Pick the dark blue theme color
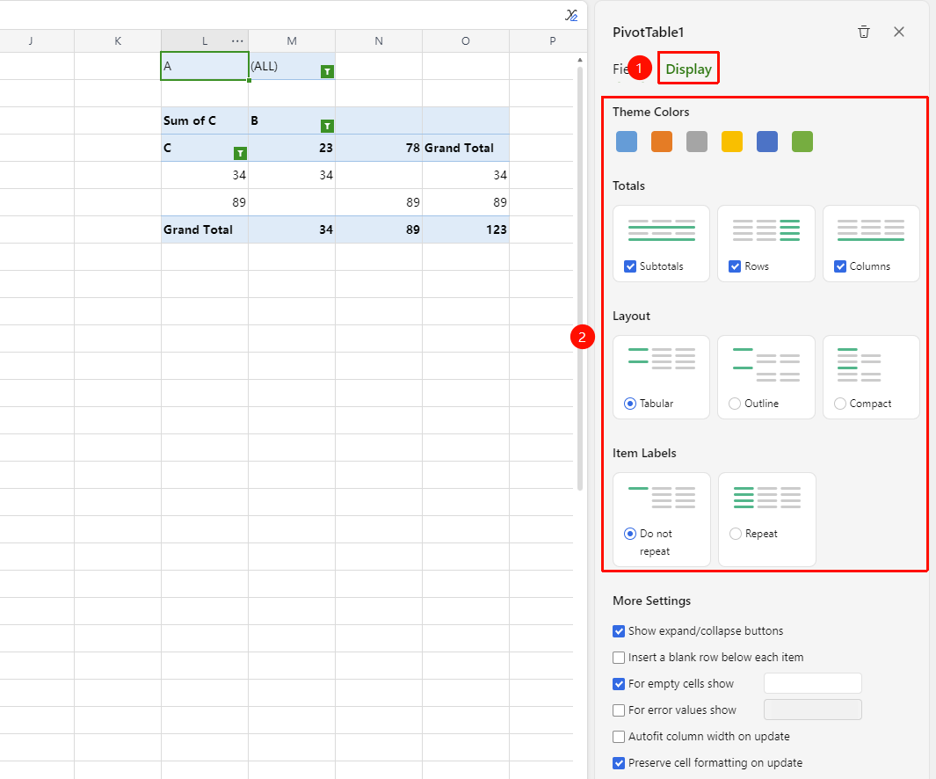 [767, 142]
